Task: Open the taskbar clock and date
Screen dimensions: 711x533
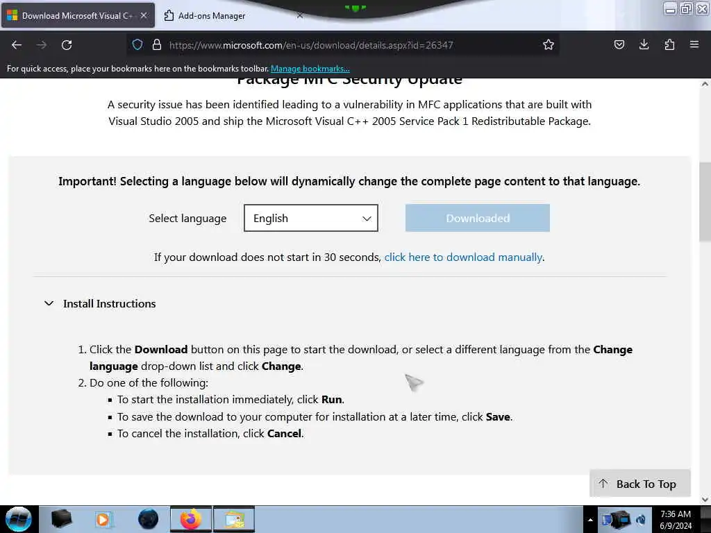Action: (676, 520)
